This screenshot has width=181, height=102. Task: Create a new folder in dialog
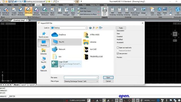(x=97, y=28)
